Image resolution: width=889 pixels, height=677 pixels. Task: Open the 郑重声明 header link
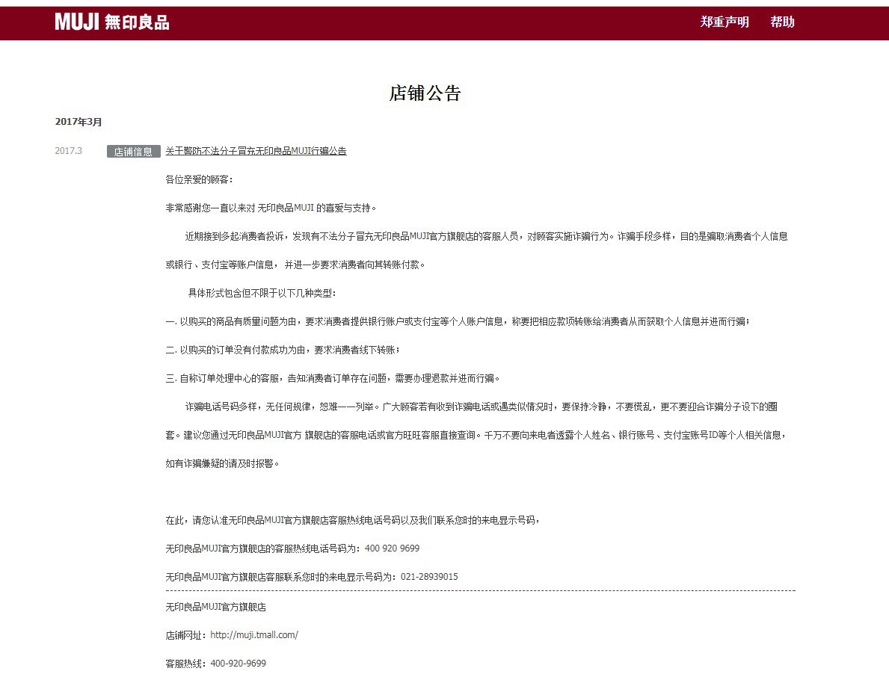click(725, 22)
